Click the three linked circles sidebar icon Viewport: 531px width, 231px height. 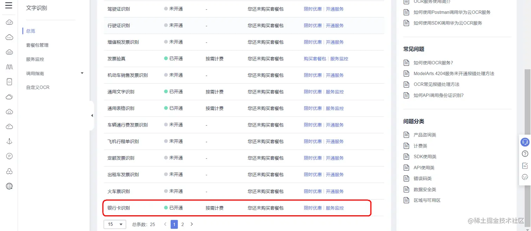[x=9, y=171]
